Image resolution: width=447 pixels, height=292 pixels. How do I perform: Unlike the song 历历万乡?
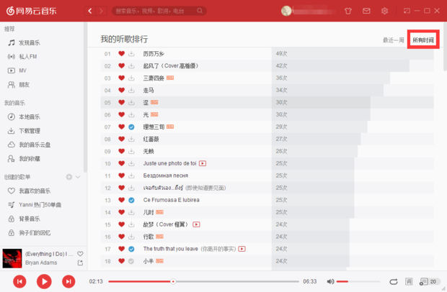point(121,54)
